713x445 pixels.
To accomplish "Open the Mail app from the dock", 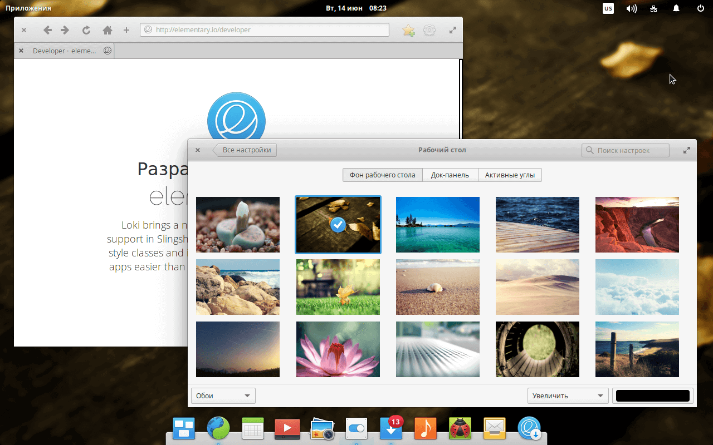I will click(x=494, y=428).
